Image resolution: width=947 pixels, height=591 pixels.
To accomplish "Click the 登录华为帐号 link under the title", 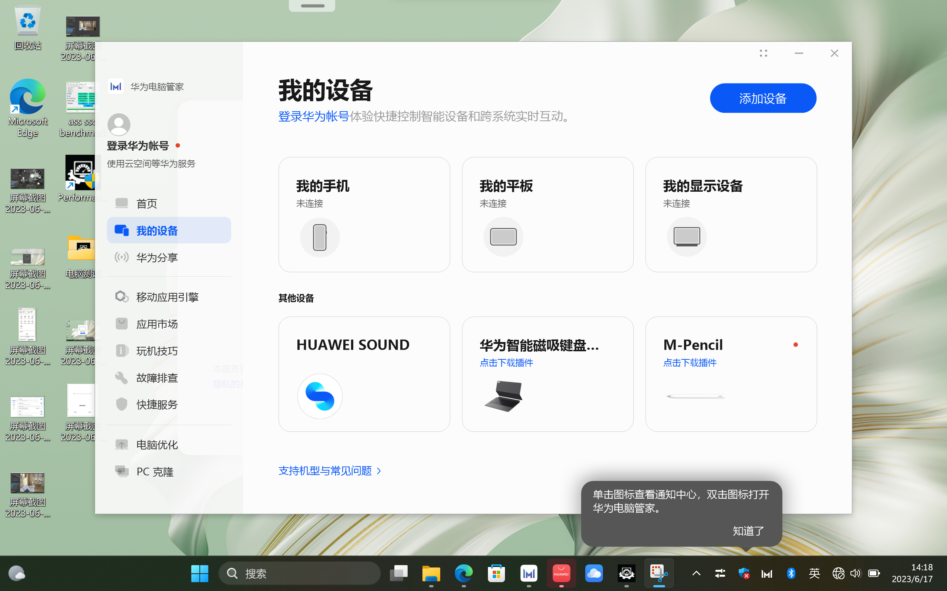I will (x=313, y=116).
